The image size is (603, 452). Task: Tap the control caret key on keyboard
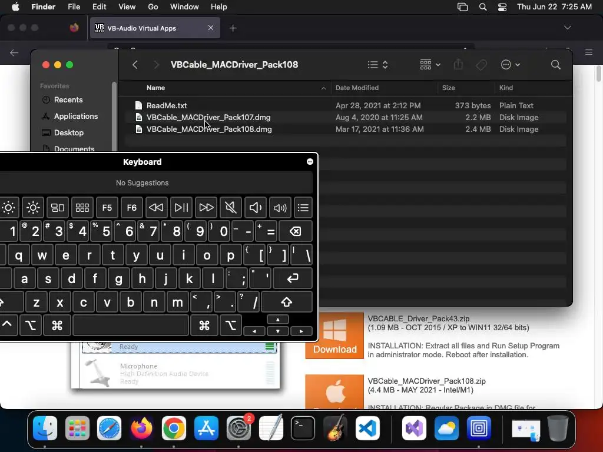(x=7, y=324)
